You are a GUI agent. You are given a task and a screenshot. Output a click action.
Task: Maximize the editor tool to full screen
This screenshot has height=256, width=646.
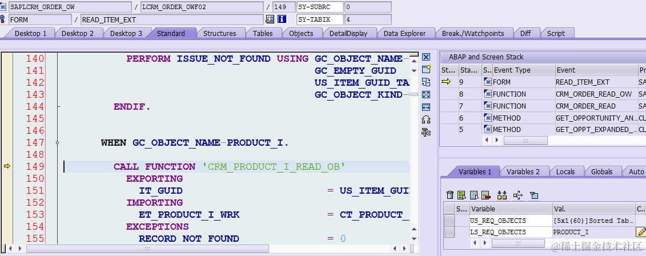[x=426, y=95]
